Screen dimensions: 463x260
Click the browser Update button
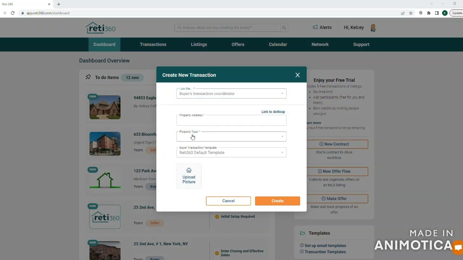(457, 13)
